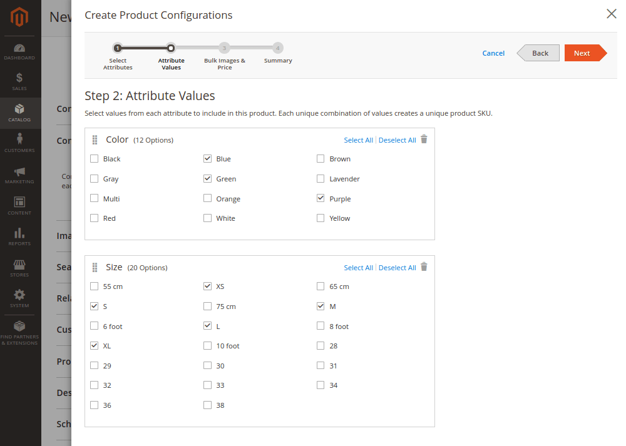
Task: Uncheck the XS size checkbox
Action: click(207, 286)
